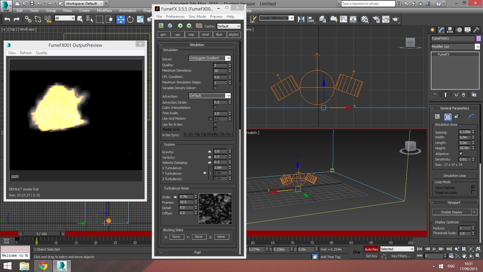Click the time slider 5 / 100 handle

click(x=42, y=234)
